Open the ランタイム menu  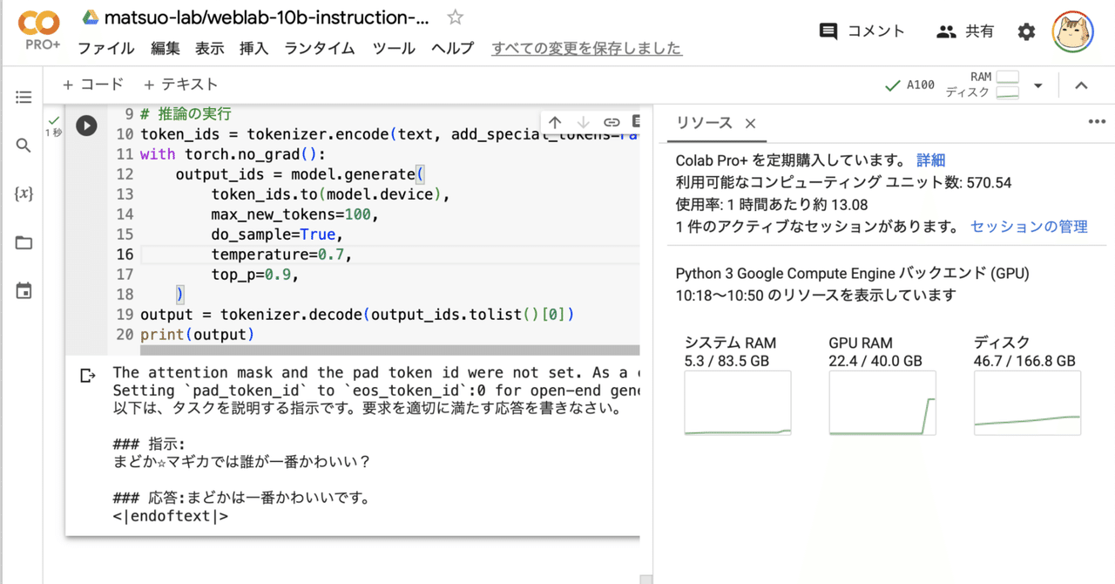pyautogui.click(x=319, y=49)
